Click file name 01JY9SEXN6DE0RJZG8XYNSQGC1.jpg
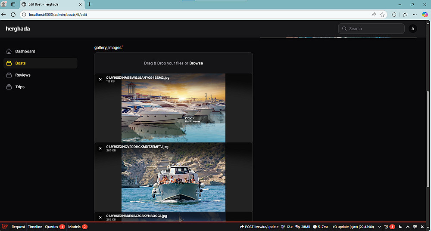This screenshot has height=231, width=431. coord(137,216)
